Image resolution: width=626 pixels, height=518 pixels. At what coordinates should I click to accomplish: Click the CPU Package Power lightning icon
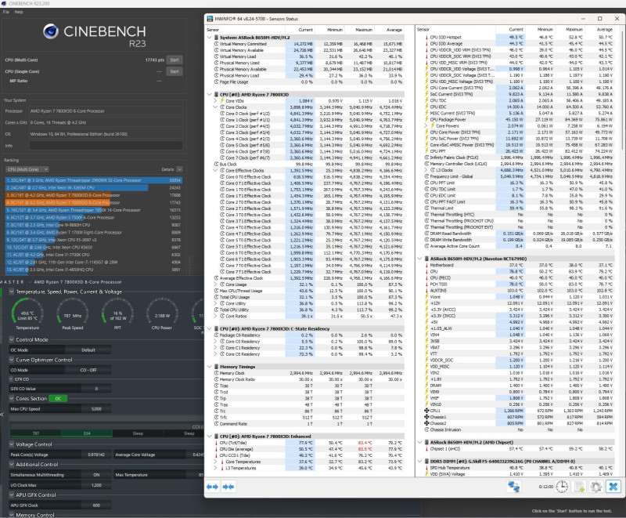point(426,119)
